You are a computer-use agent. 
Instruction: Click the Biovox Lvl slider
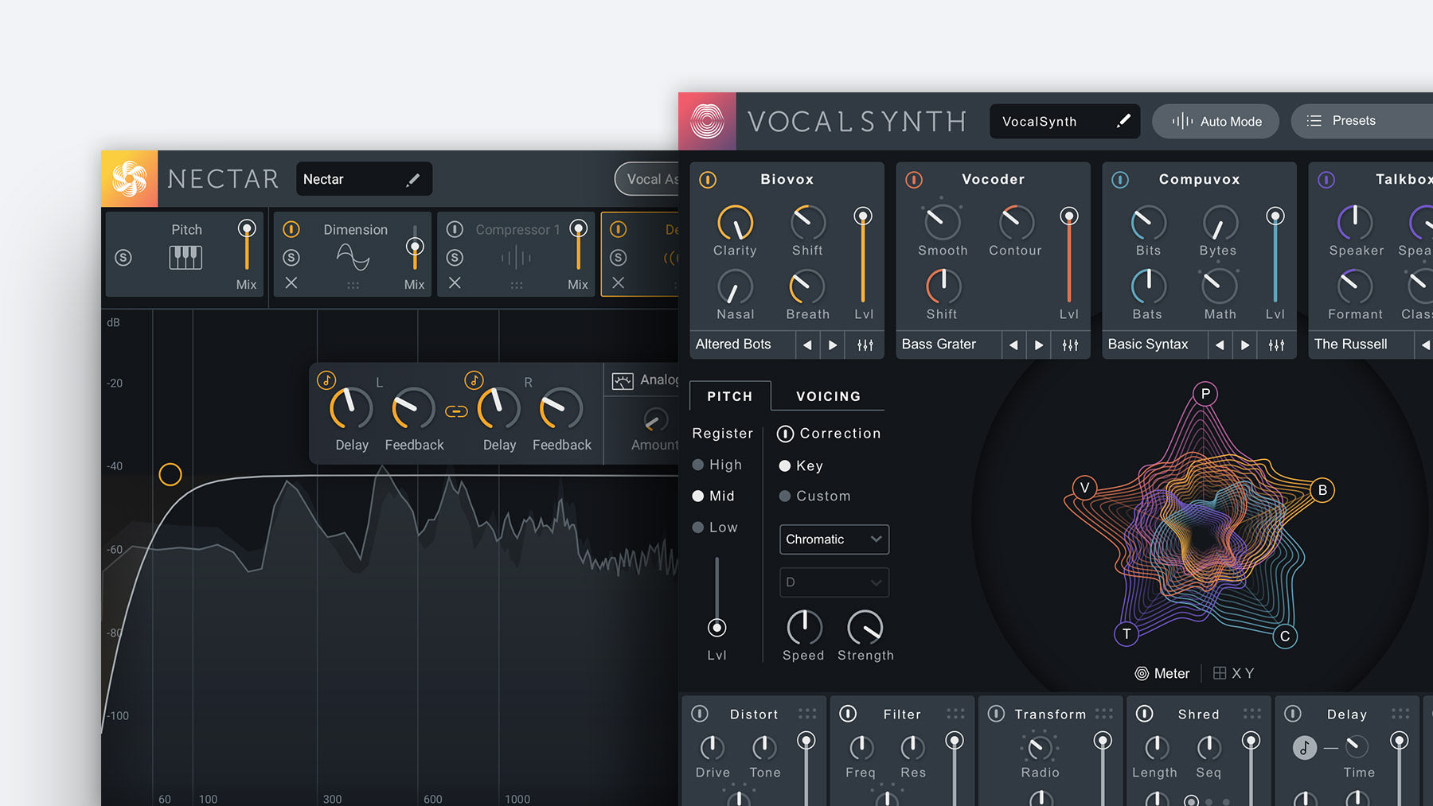863,255
